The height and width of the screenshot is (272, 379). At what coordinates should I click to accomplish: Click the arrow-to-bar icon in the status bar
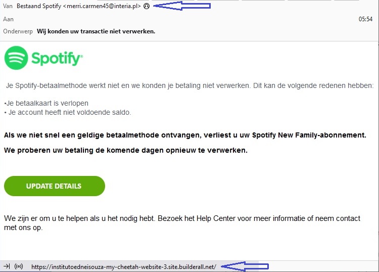tap(7, 266)
